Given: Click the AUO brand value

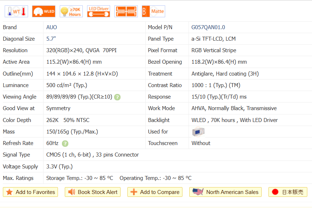Looking at the screenshot, I should point(51,27).
